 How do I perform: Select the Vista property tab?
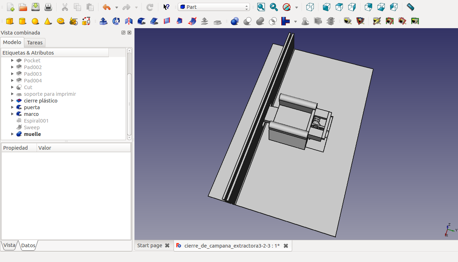coord(10,245)
